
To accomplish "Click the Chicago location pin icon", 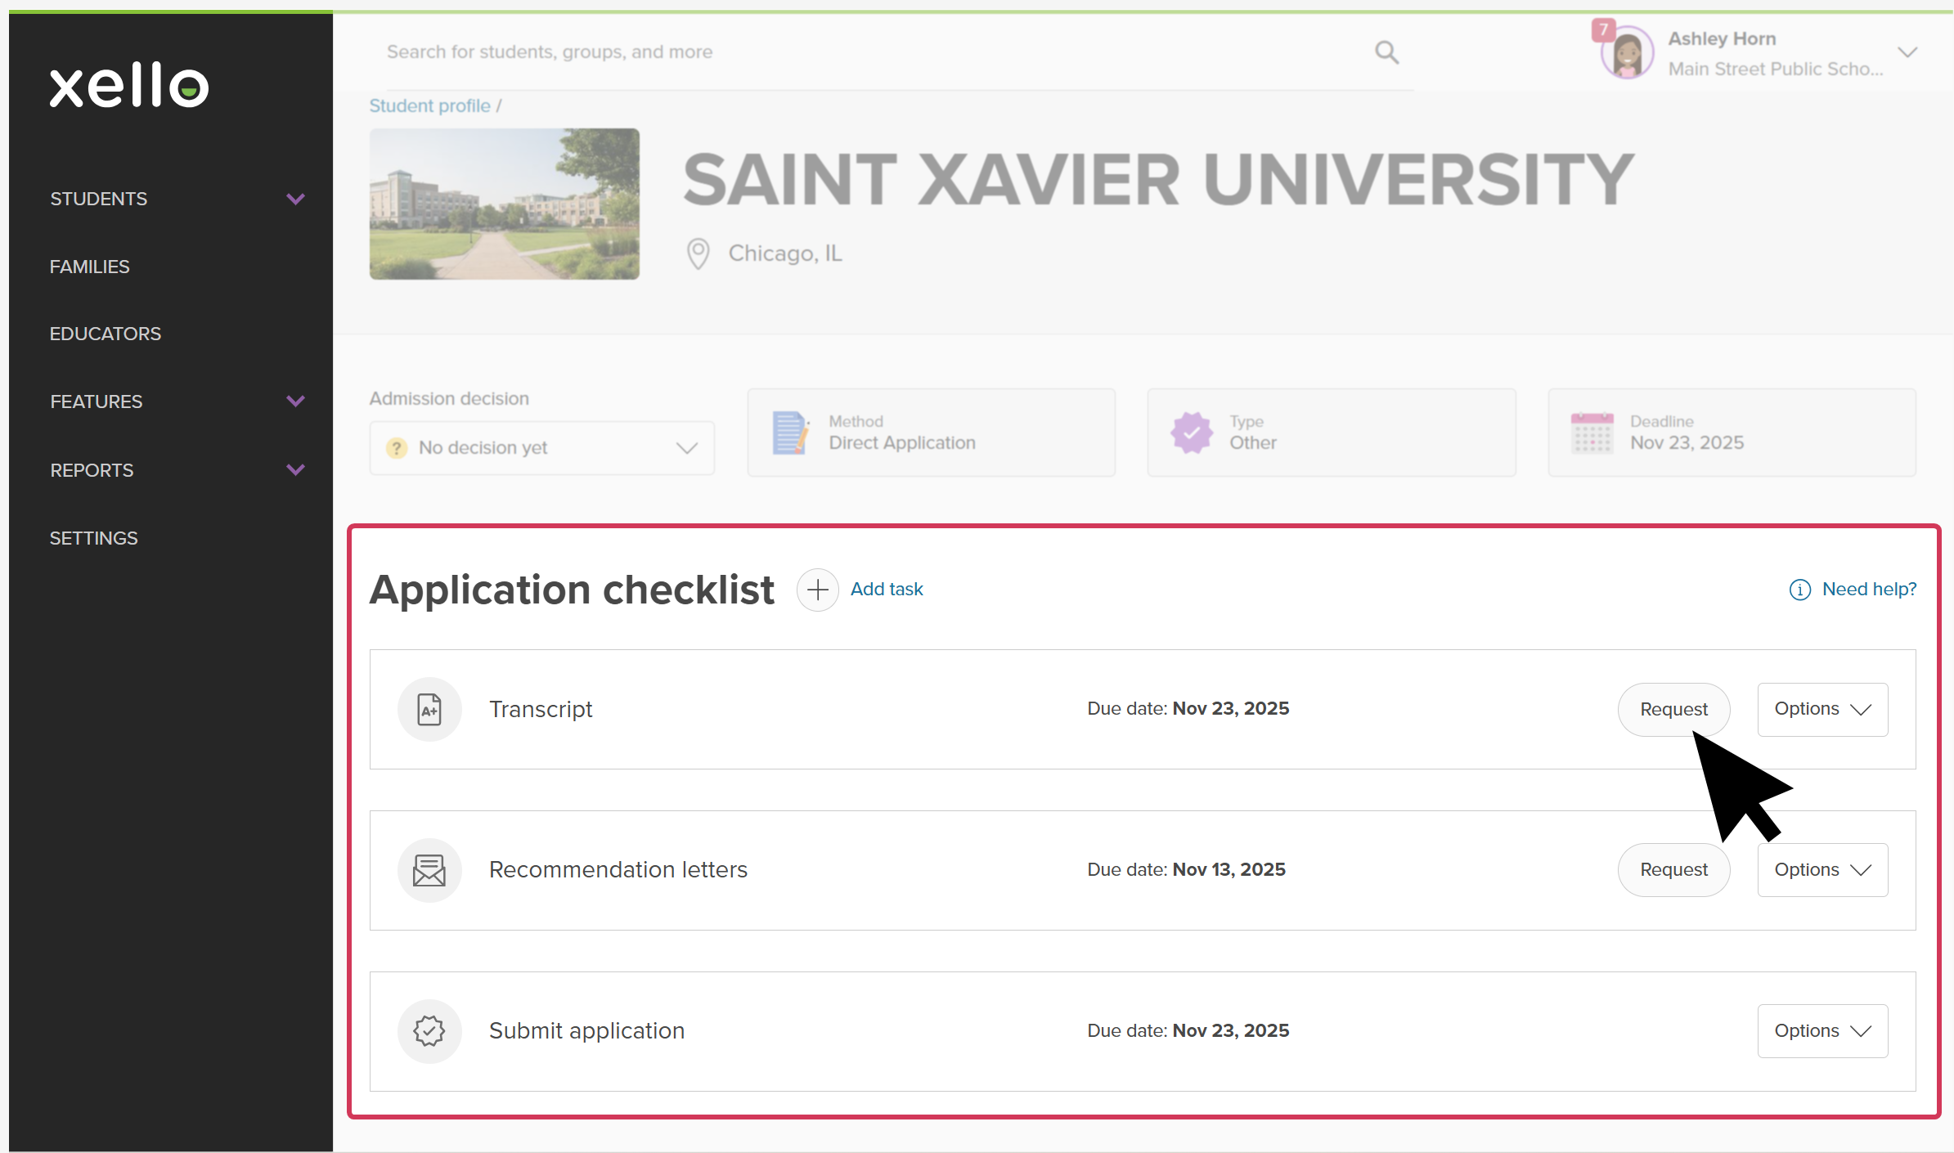I will [x=698, y=253].
